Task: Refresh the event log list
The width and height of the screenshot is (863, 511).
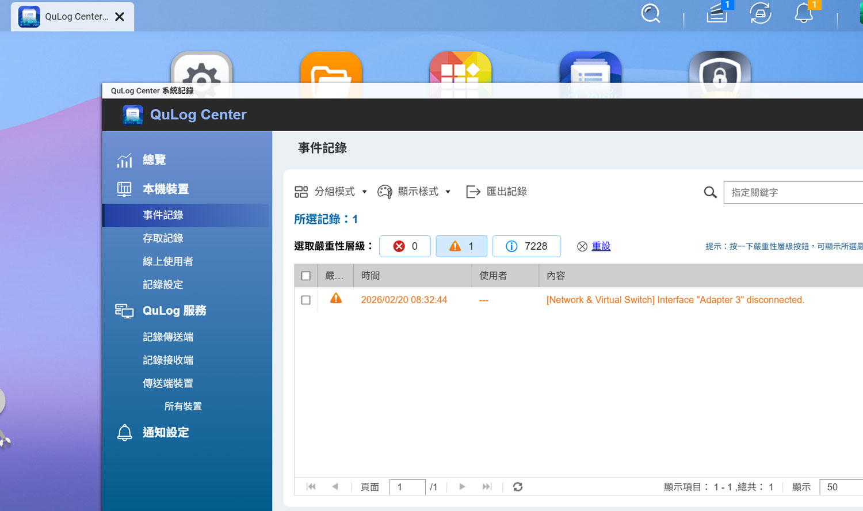Action: pyautogui.click(x=518, y=487)
